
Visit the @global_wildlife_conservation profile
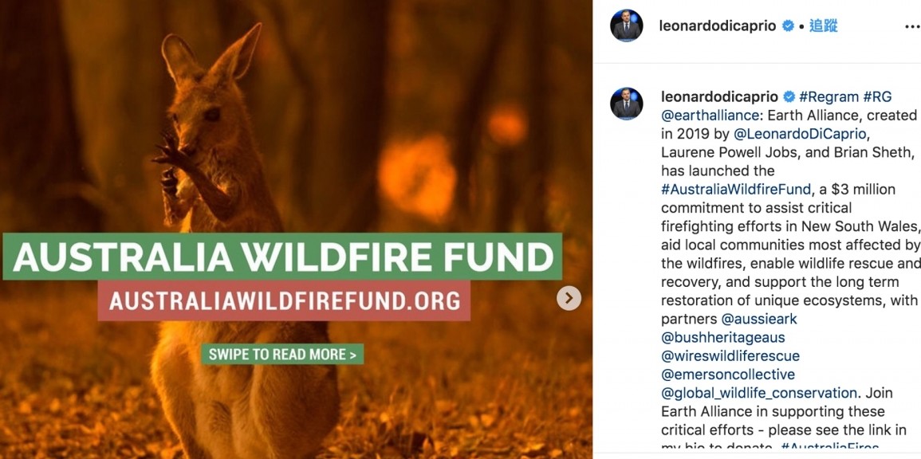[758, 393]
